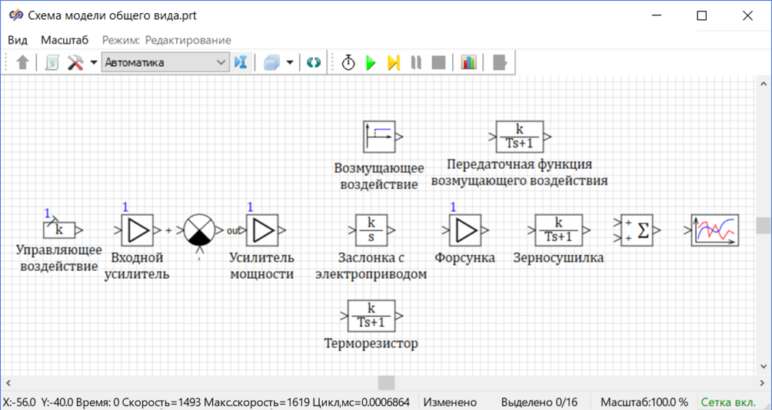Open the 'Масштаб' menu

point(65,40)
